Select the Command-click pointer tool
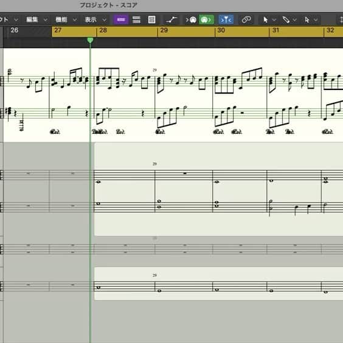 307,20
